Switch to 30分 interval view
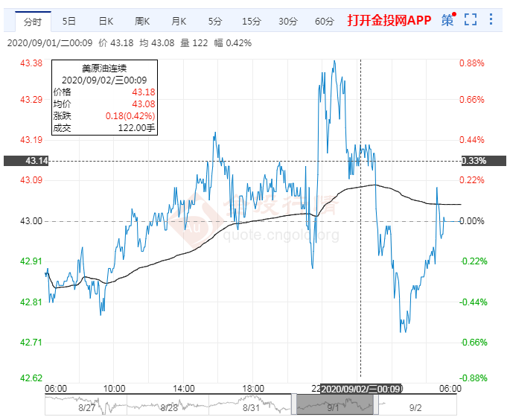This screenshot has width=510, height=417. coord(288,21)
